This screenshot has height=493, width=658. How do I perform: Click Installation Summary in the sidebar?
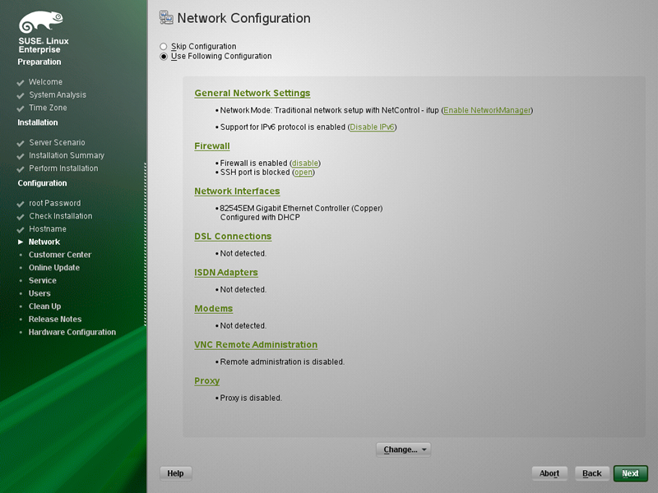[x=67, y=155]
